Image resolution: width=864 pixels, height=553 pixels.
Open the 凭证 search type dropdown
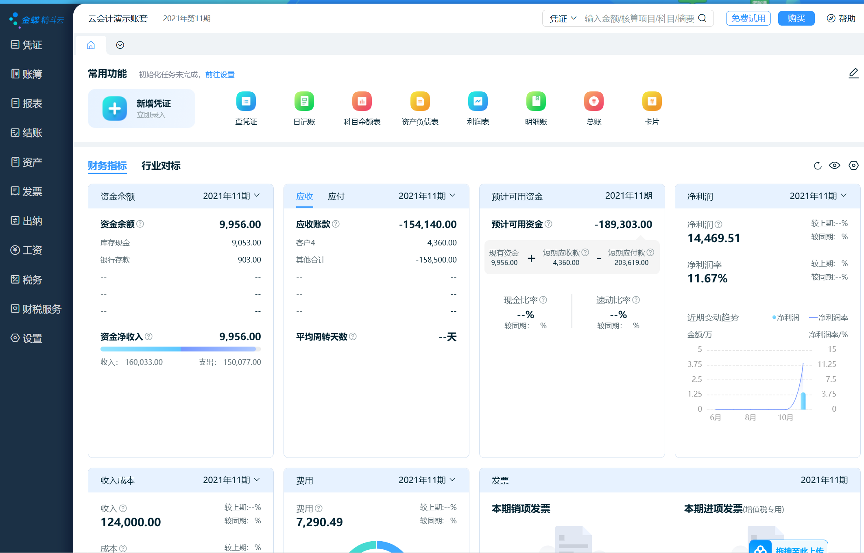point(563,19)
